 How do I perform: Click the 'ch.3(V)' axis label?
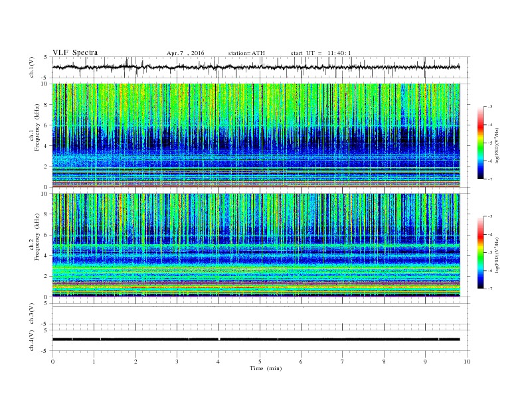[x=32, y=314]
